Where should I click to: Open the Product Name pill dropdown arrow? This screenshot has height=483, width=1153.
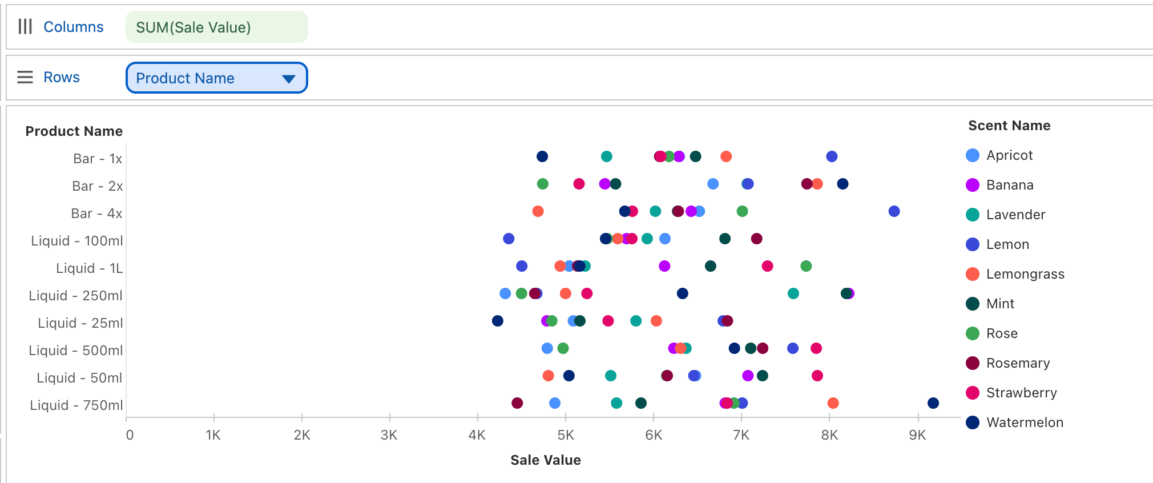click(289, 79)
